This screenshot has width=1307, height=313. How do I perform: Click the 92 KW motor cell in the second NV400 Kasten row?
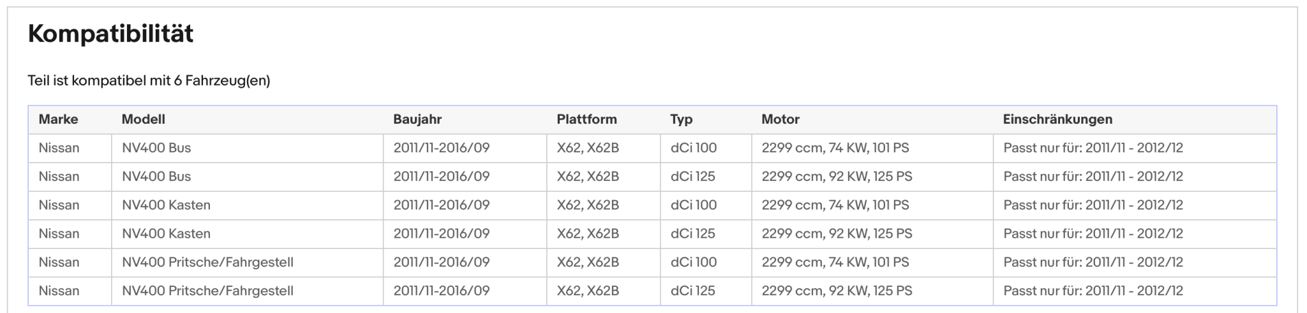(x=872, y=234)
